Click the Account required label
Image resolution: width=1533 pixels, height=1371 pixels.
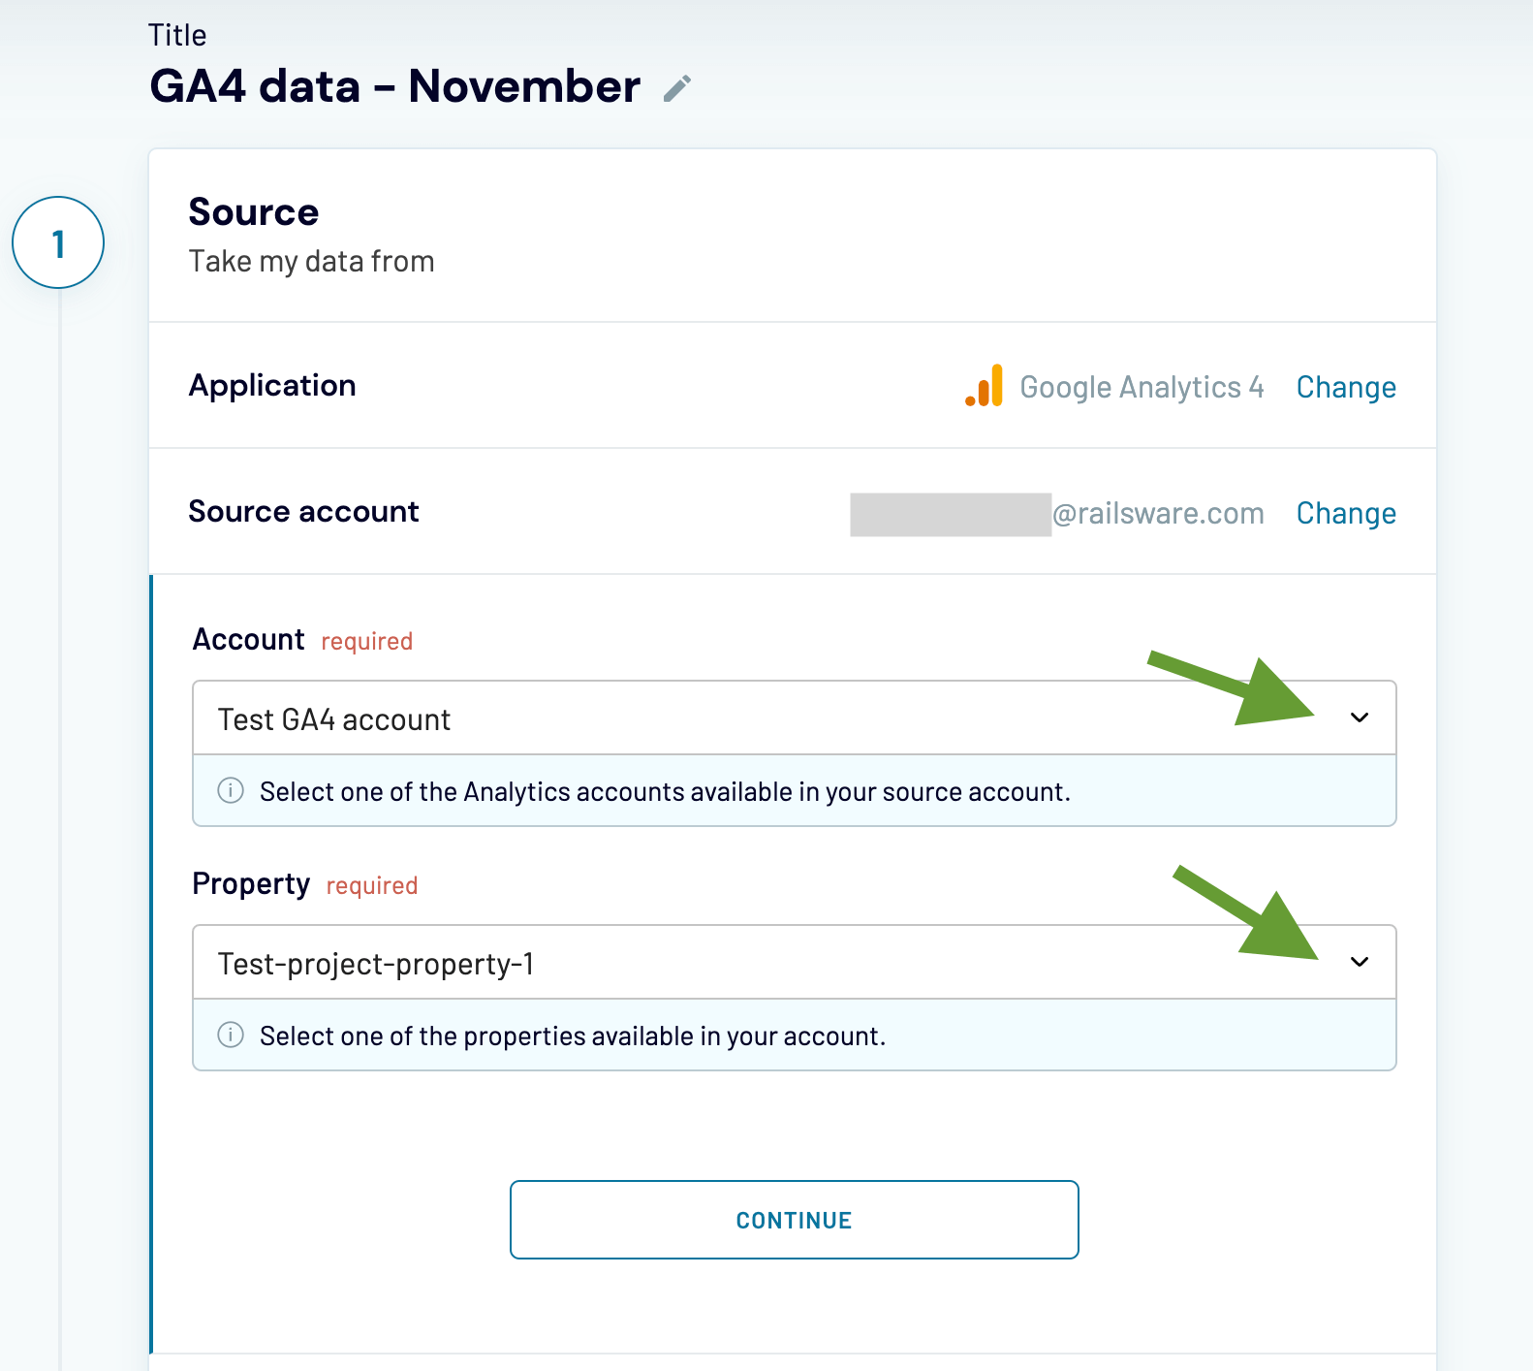point(248,639)
